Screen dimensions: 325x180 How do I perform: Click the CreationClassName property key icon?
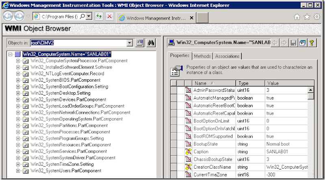pos(188,167)
